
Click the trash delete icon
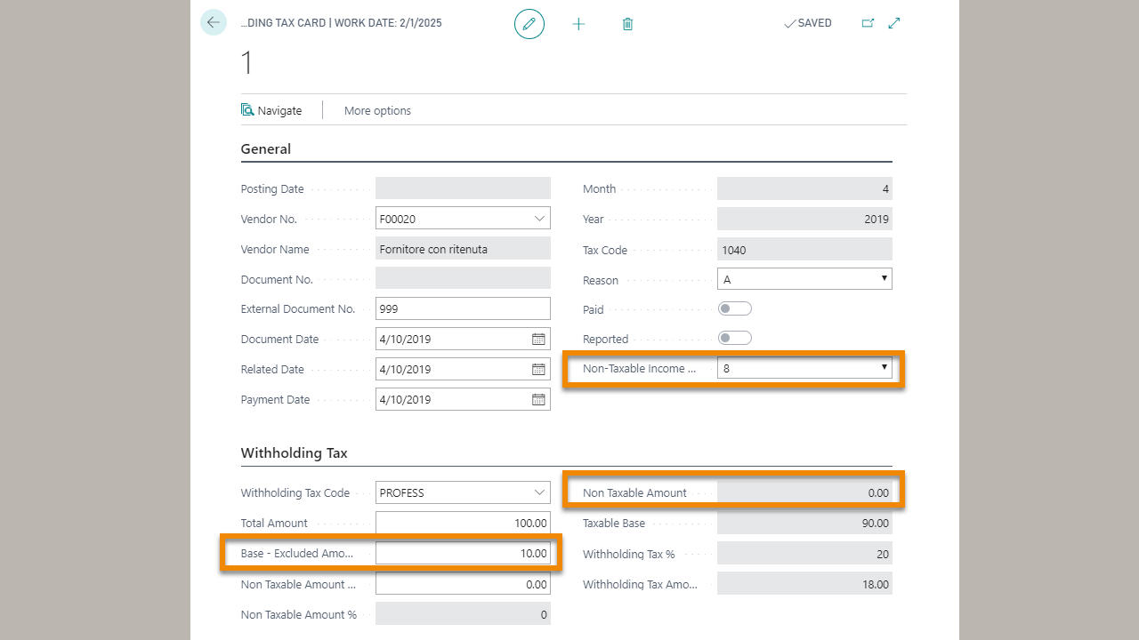click(627, 24)
